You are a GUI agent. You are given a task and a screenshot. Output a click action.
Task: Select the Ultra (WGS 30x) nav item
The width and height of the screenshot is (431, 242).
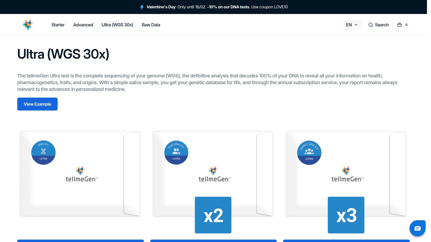[x=117, y=25]
